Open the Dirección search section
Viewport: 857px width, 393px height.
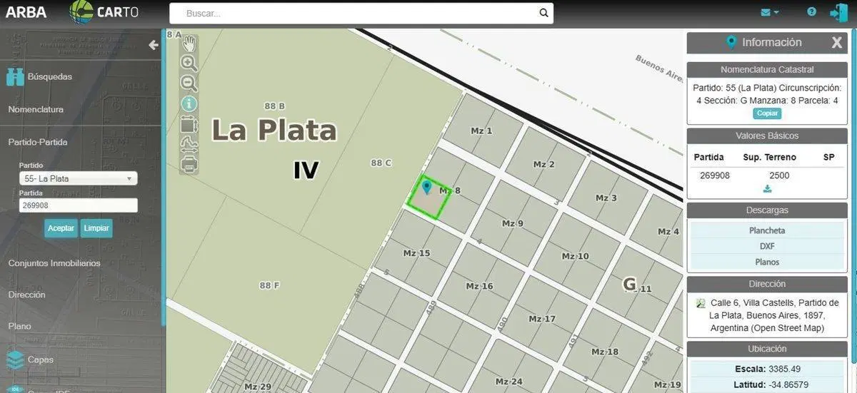click(27, 295)
